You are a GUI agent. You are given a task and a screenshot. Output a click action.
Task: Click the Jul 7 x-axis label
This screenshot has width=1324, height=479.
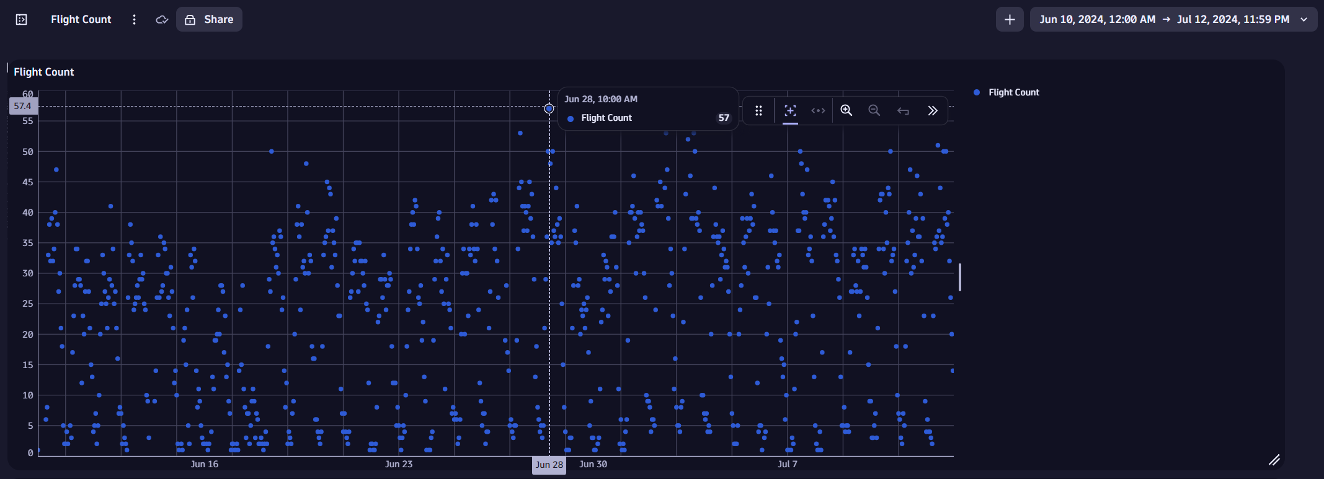point(788,464)
